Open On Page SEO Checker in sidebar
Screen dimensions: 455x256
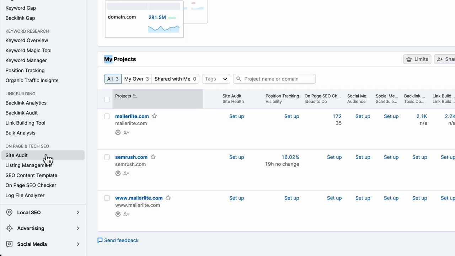(31, 185)
